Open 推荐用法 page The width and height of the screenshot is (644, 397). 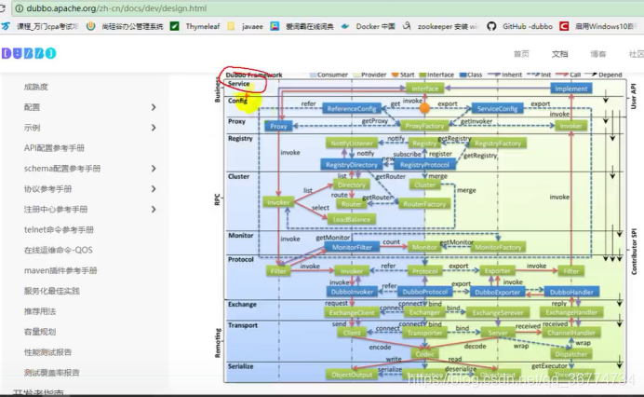[40, 311]
